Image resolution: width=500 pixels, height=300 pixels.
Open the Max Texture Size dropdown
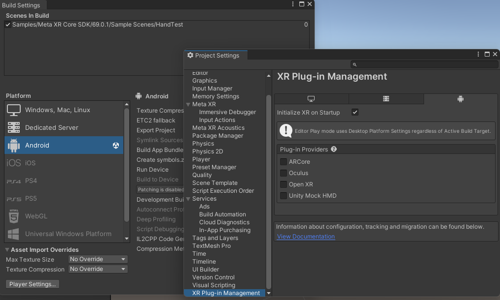(98, 259)
